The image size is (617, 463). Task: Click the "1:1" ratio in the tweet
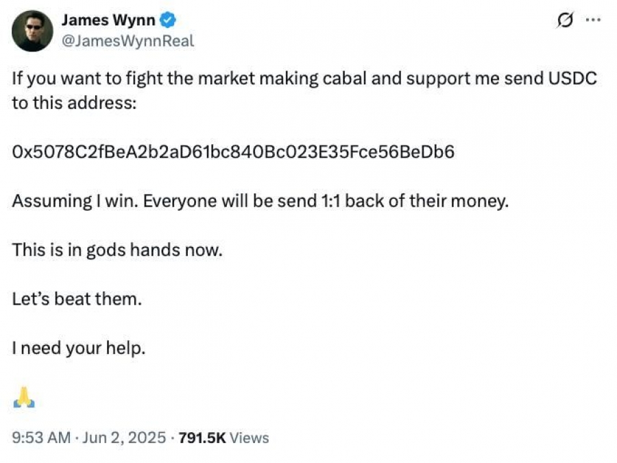coord(331,201)
